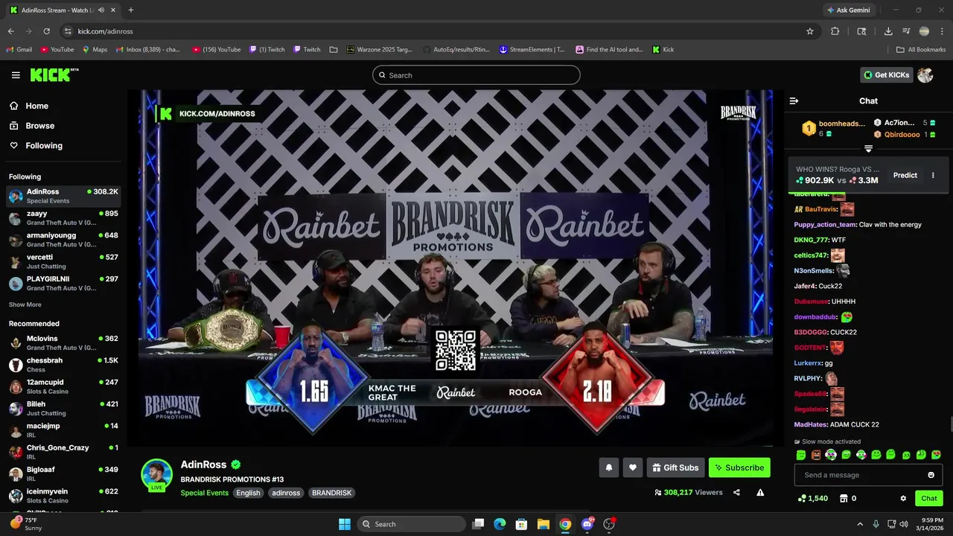This screenshot has width=953, height=536.
Task: Open Browse in Kick sidebar
Action: (x=32, y=126)
